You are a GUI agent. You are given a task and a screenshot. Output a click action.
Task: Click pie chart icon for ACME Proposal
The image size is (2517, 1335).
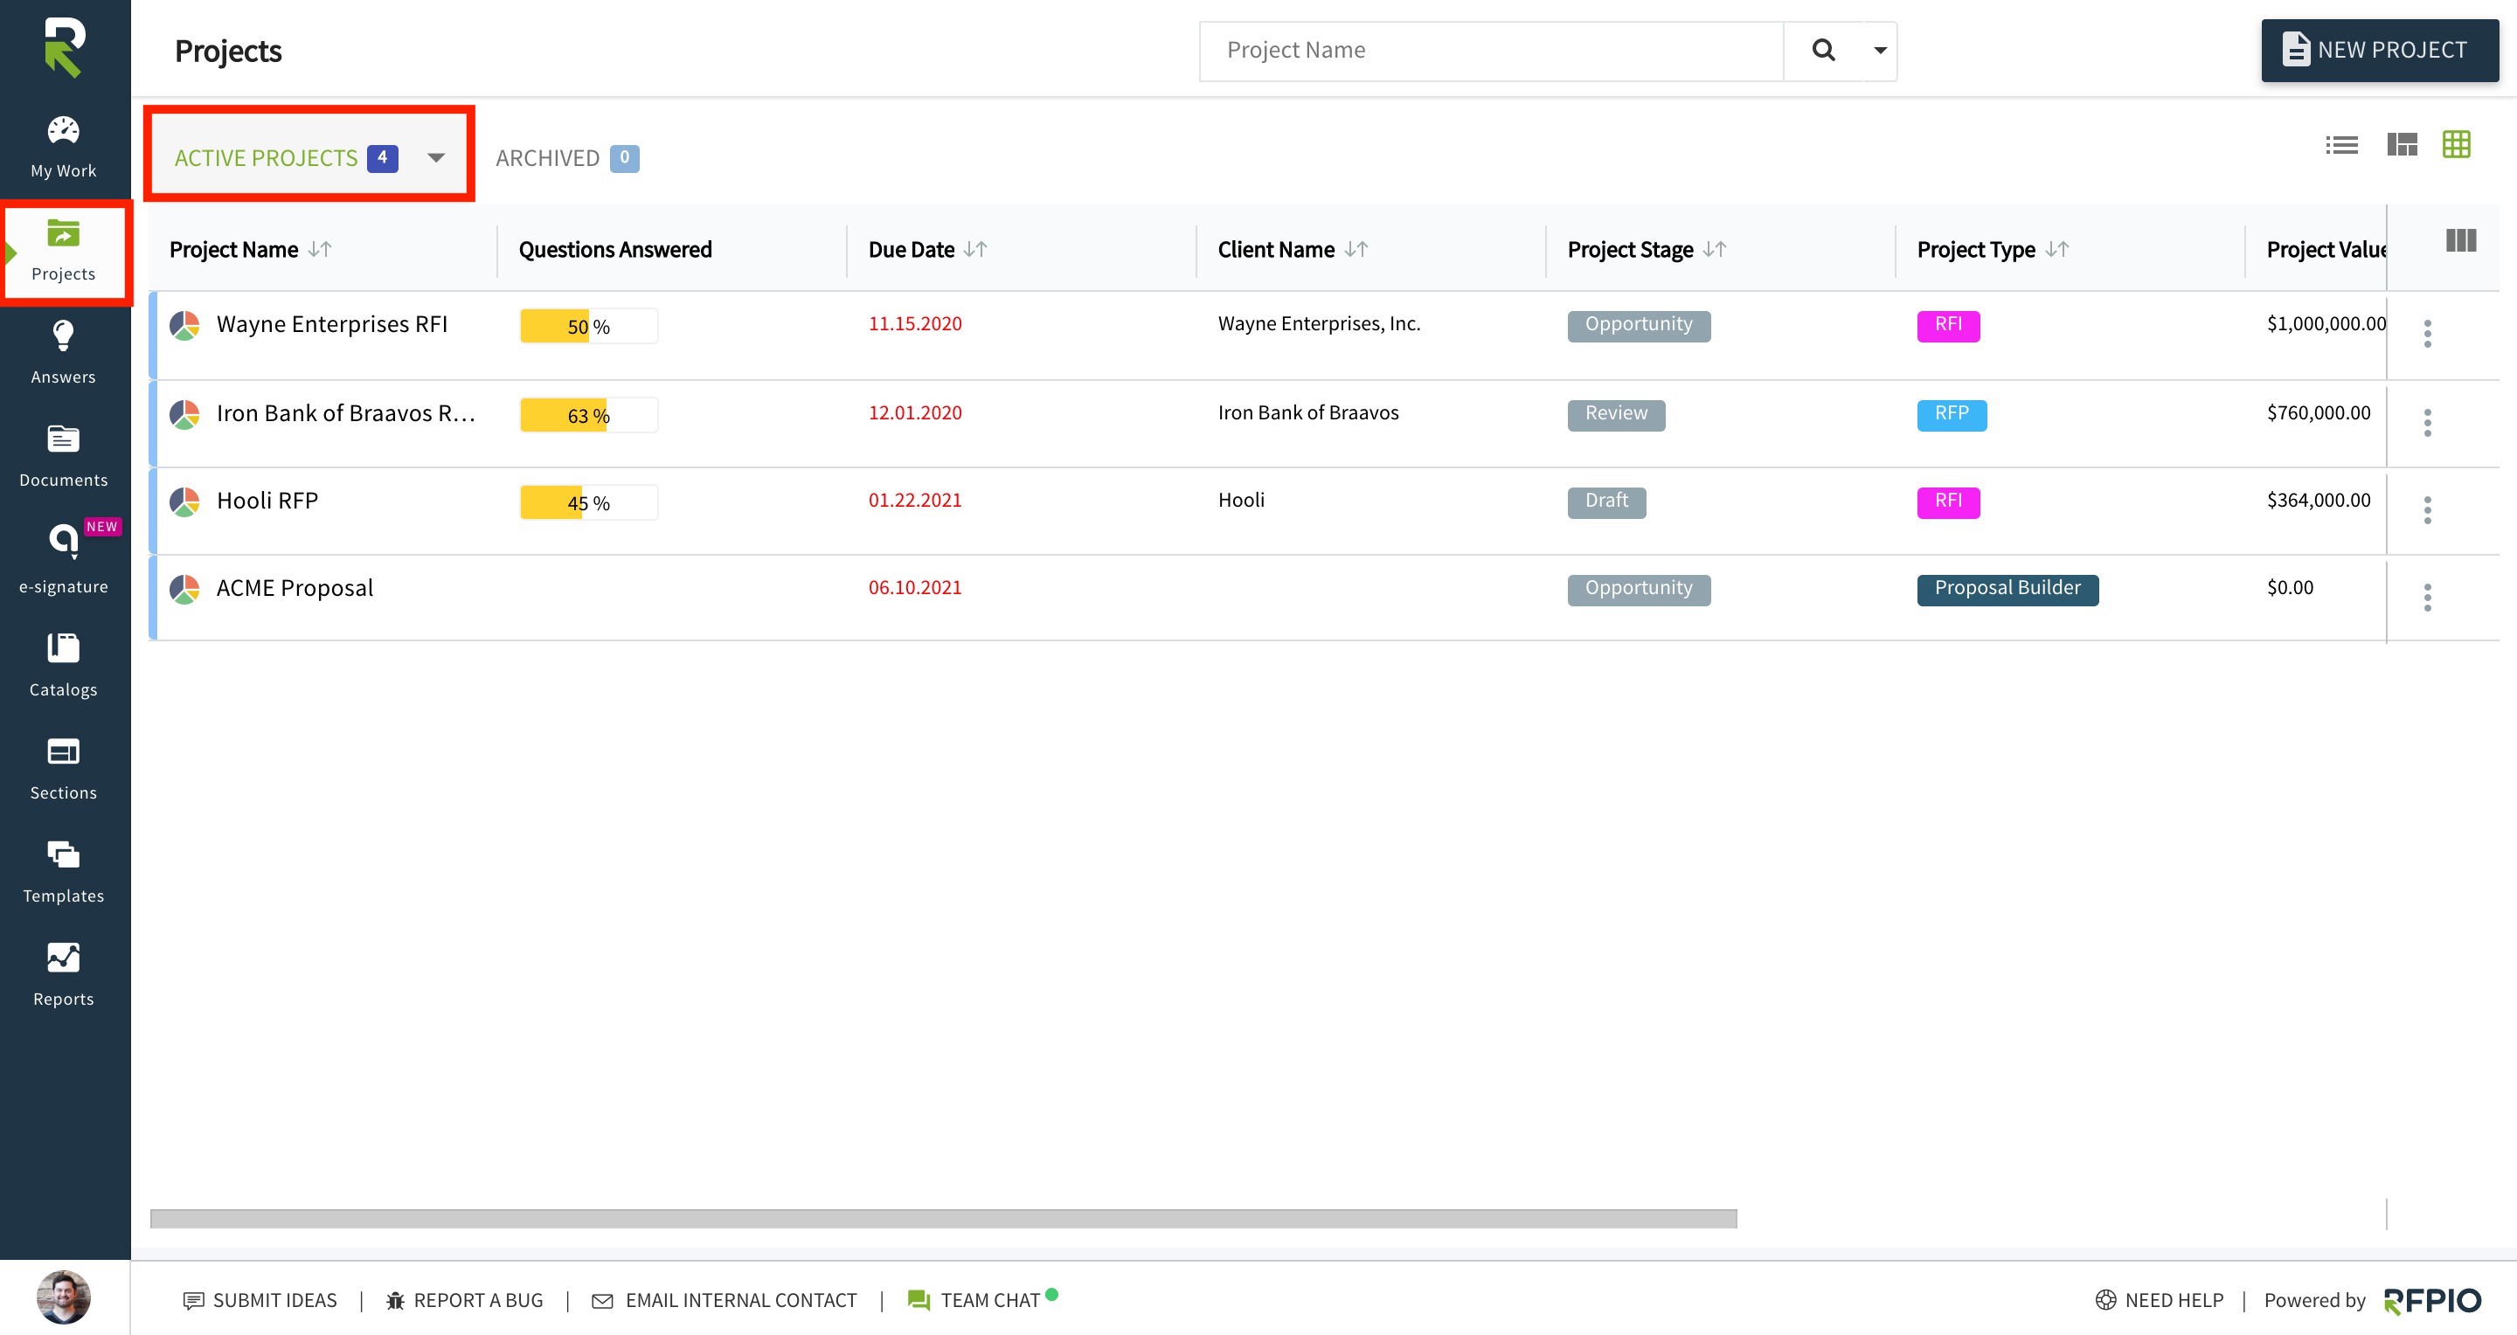click(x=184, y=589)
